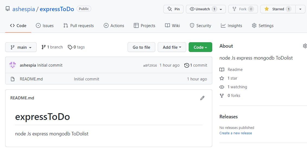The width and height of the screenshot is (307, 150).
Task: Click Create a new release
Action: [x=236, y=133]
